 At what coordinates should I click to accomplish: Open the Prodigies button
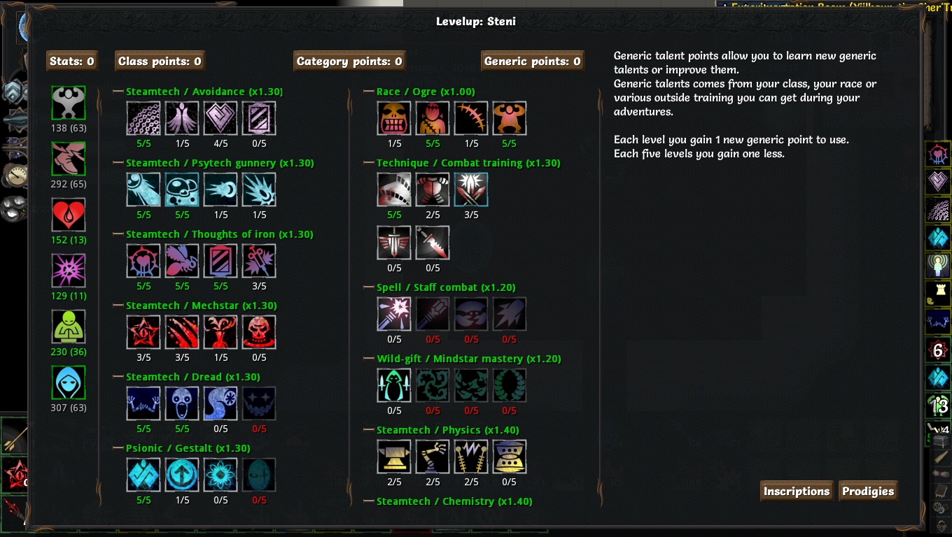(868, 491)
